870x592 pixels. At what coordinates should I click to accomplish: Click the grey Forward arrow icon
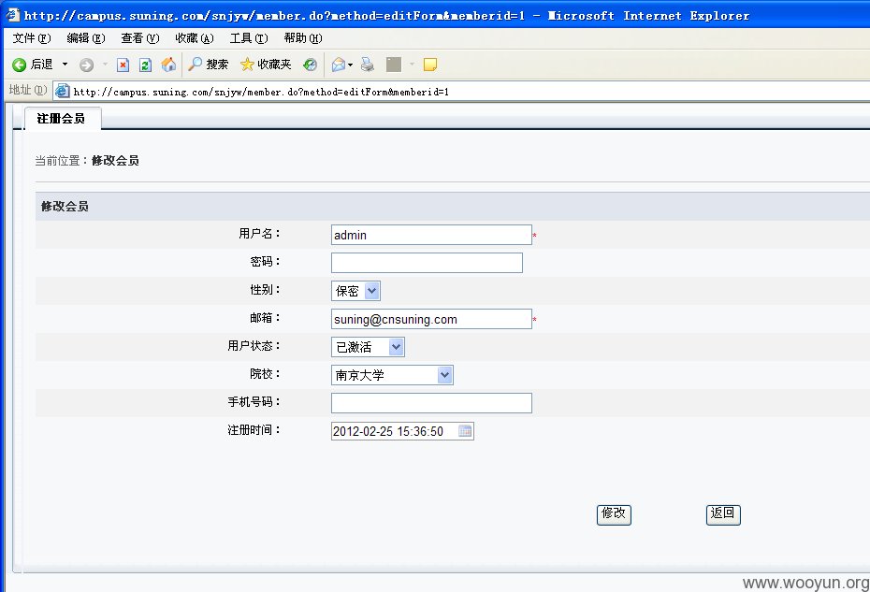pyautogui.click(x=87, y=65)
